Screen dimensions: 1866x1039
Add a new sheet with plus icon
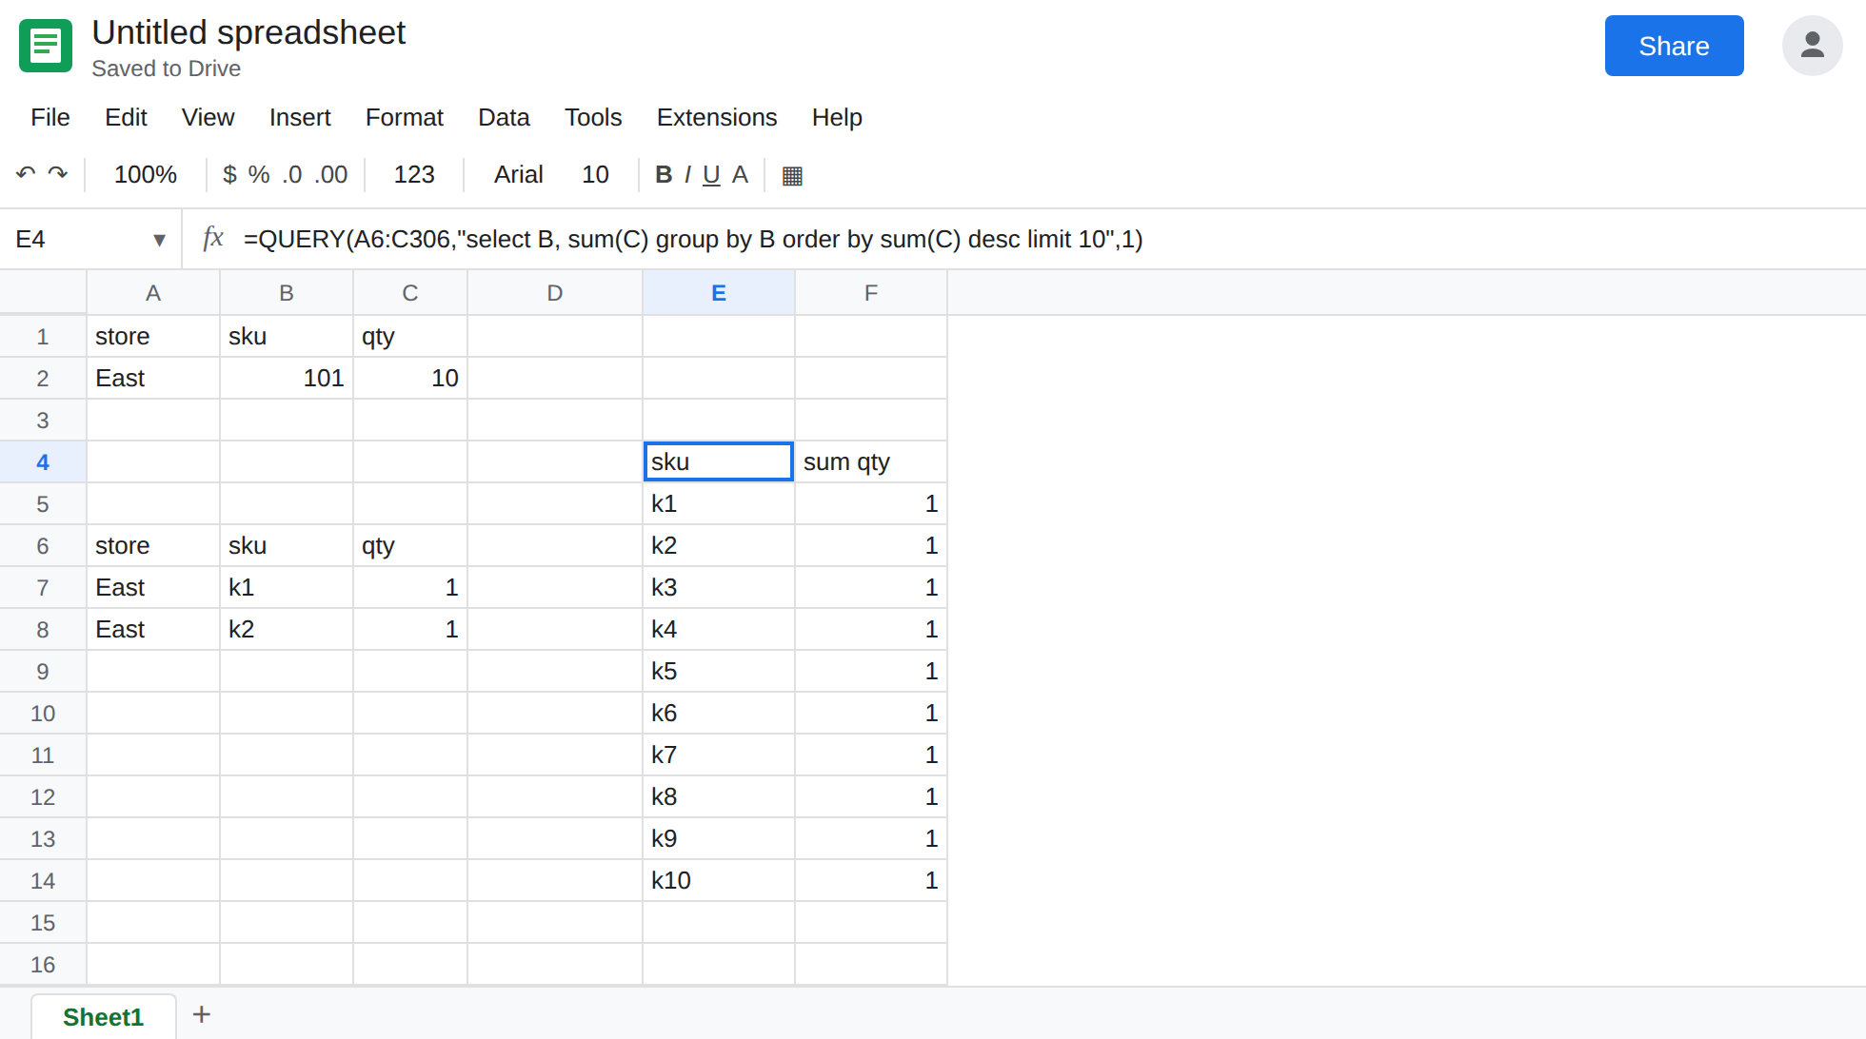pos(202,1014)
